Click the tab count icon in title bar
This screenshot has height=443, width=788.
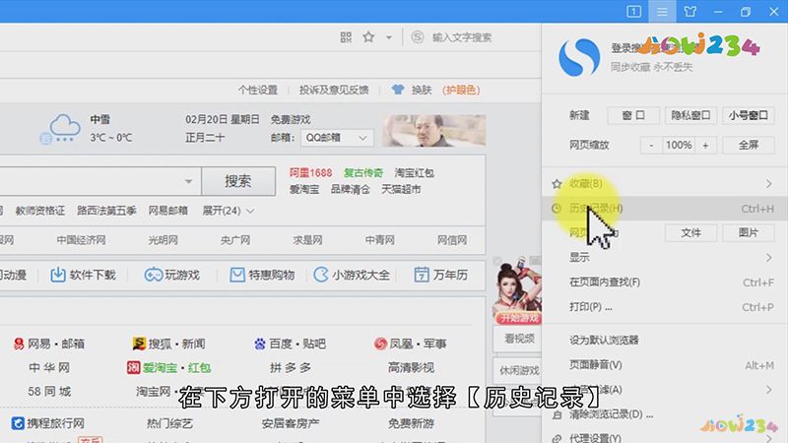(x=633, y=11)
